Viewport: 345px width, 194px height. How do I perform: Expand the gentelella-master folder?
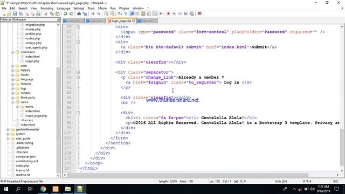(x=8, y=129)
